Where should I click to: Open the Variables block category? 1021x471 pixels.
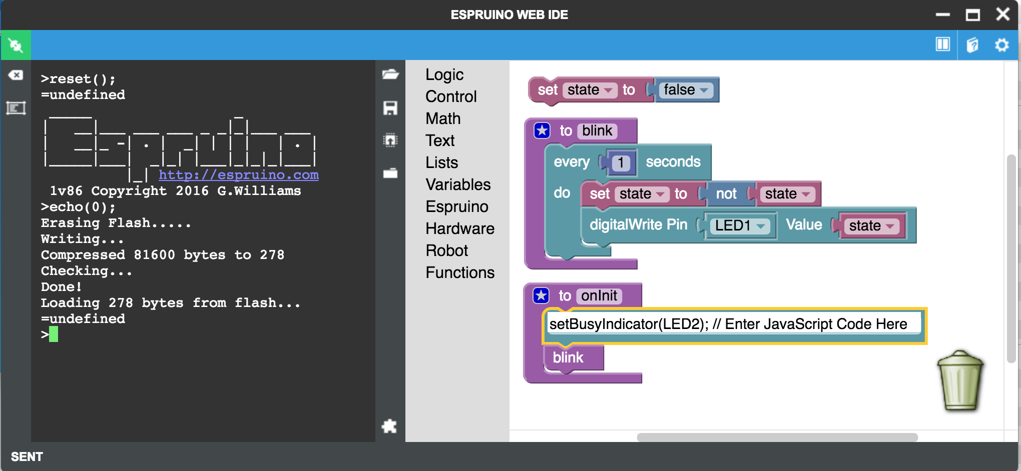(458, 184)
